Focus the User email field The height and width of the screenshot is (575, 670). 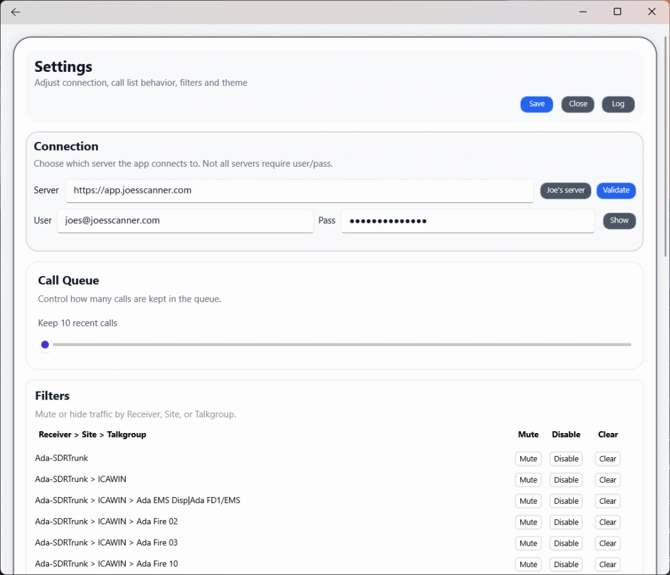click(x=185, y=221)
